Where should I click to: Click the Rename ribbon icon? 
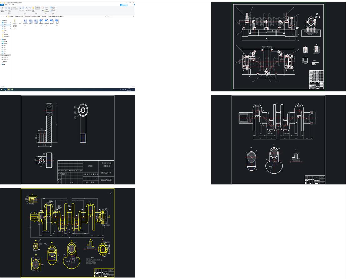[x=30, y=8]
